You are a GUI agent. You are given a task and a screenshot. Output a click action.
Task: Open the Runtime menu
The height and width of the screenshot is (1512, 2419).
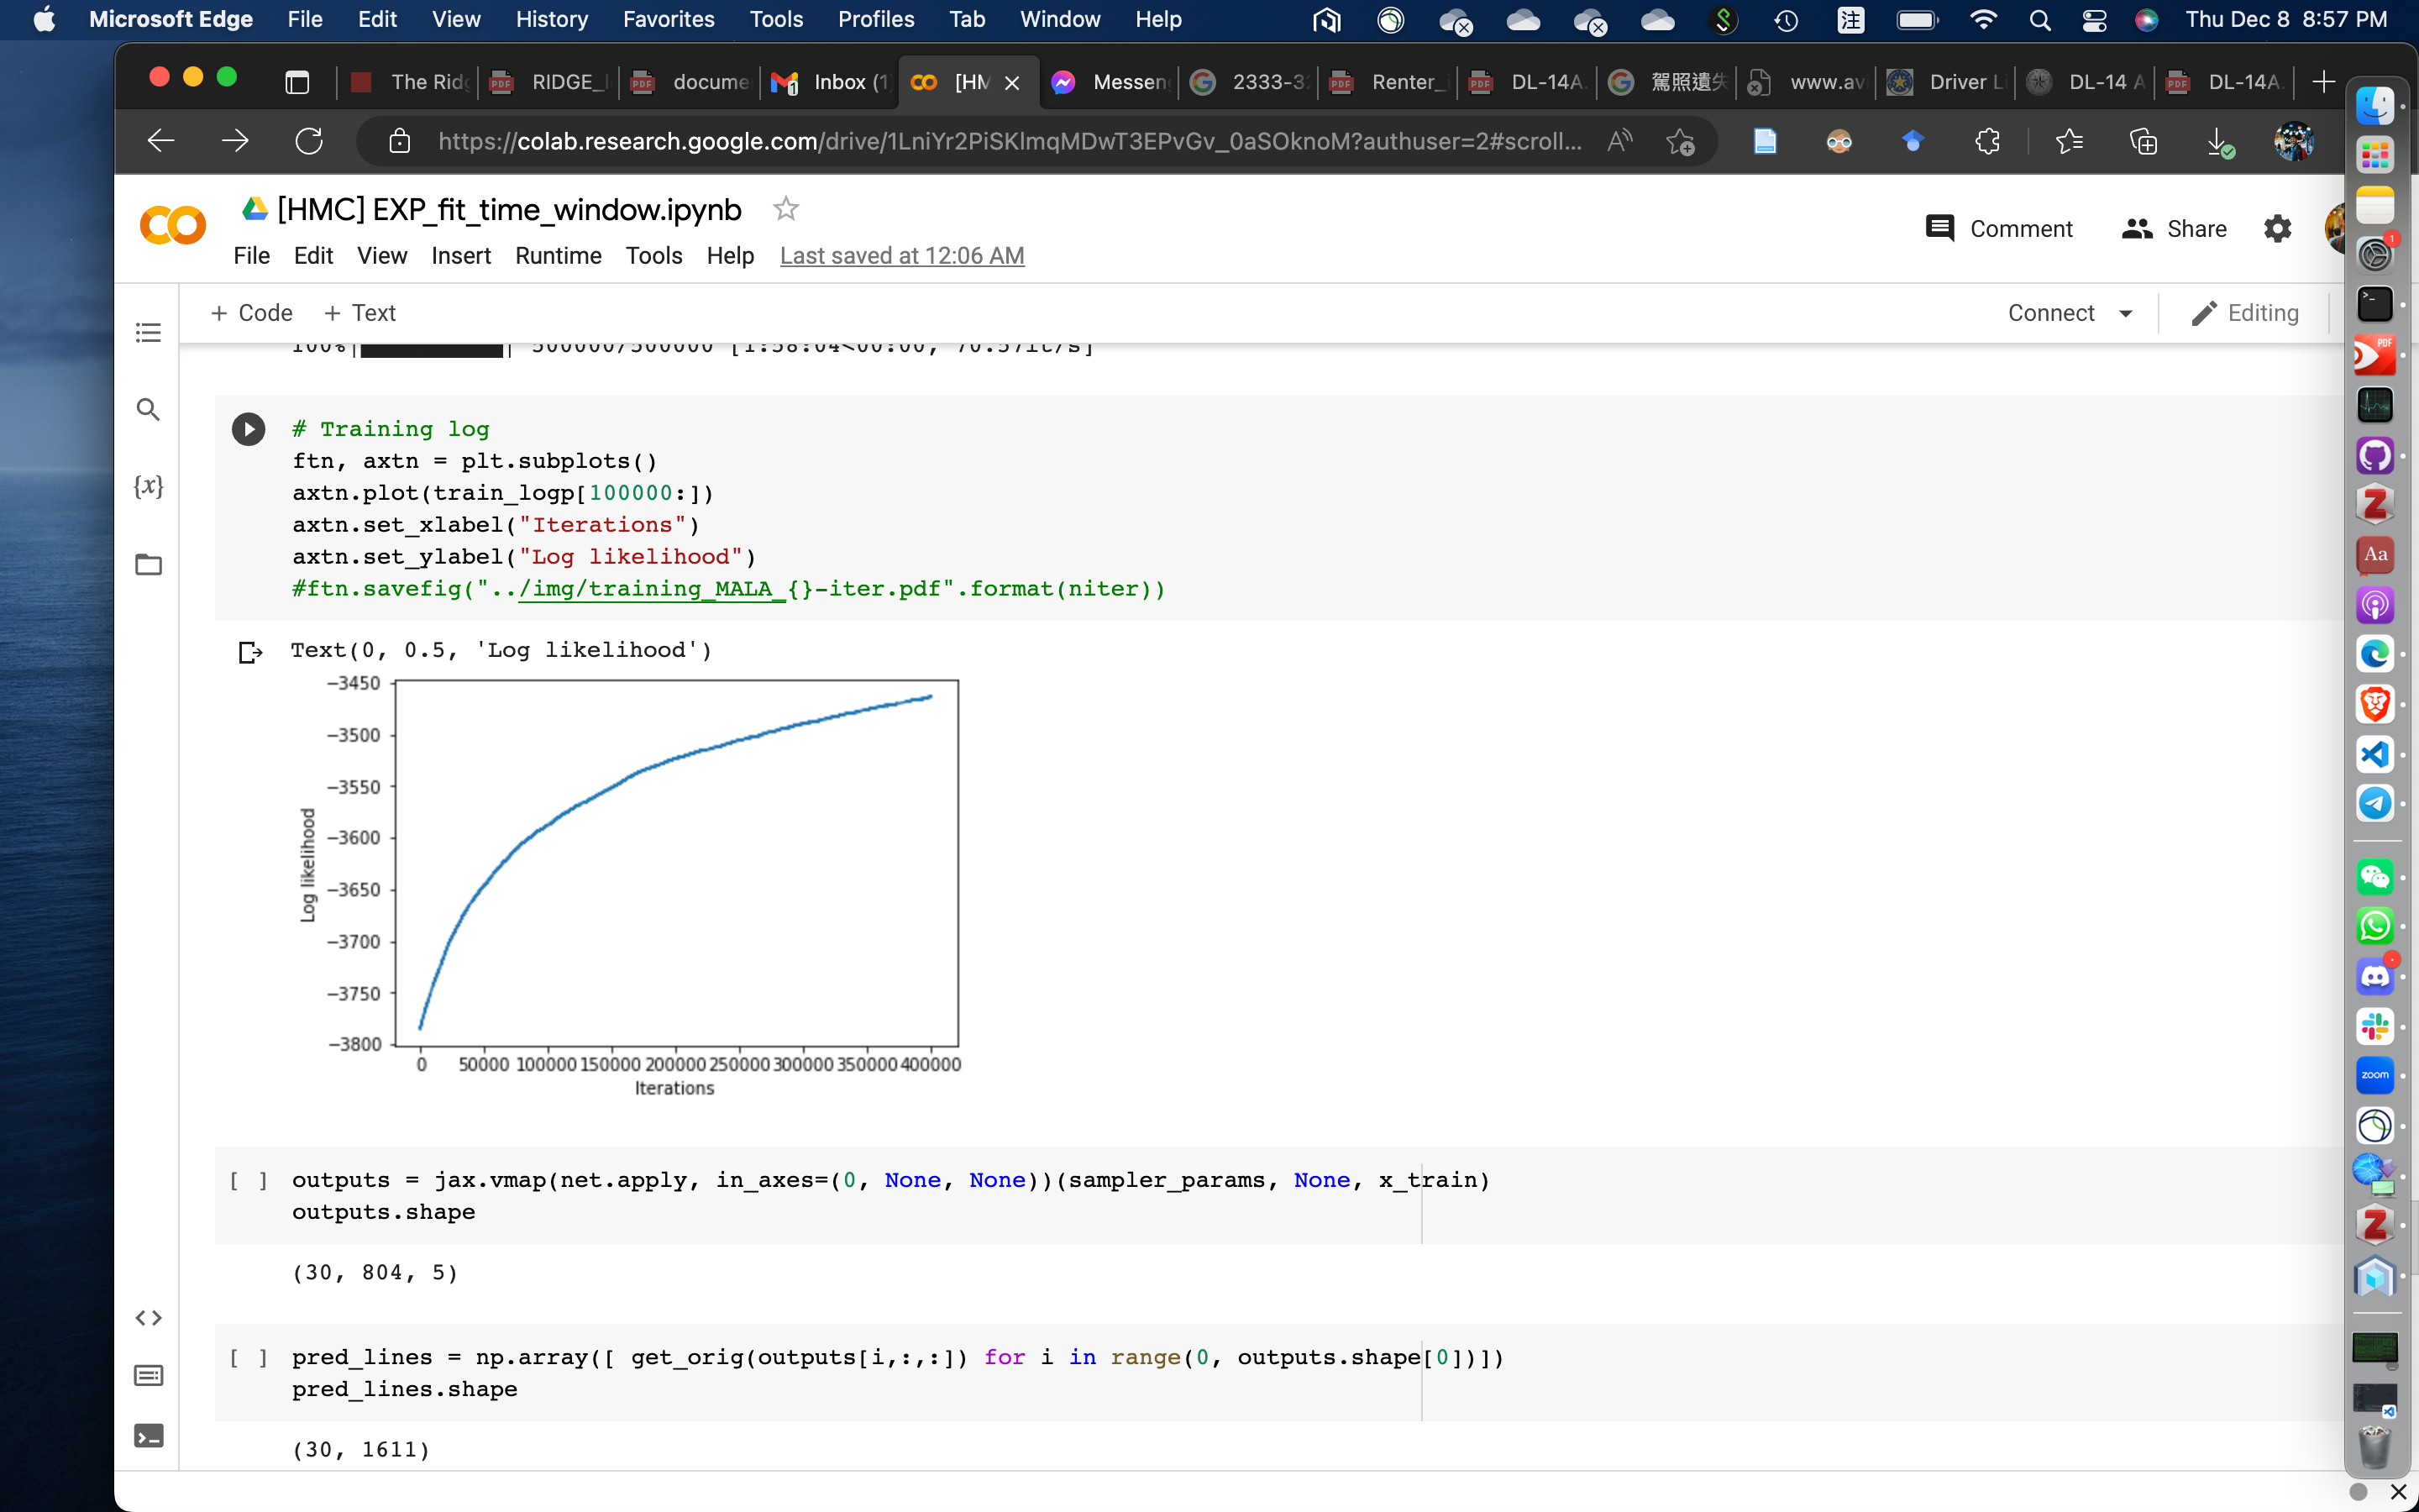[x=558, y=256]
